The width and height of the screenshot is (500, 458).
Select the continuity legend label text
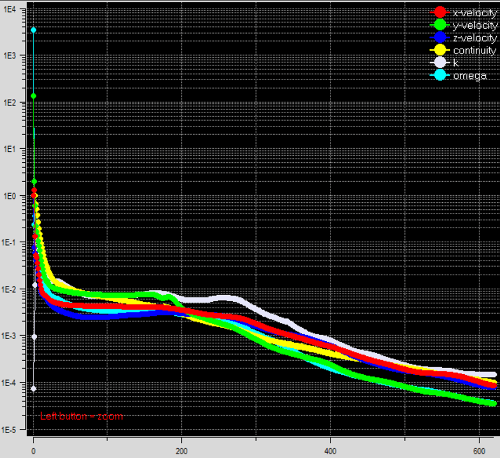(475, 50)
